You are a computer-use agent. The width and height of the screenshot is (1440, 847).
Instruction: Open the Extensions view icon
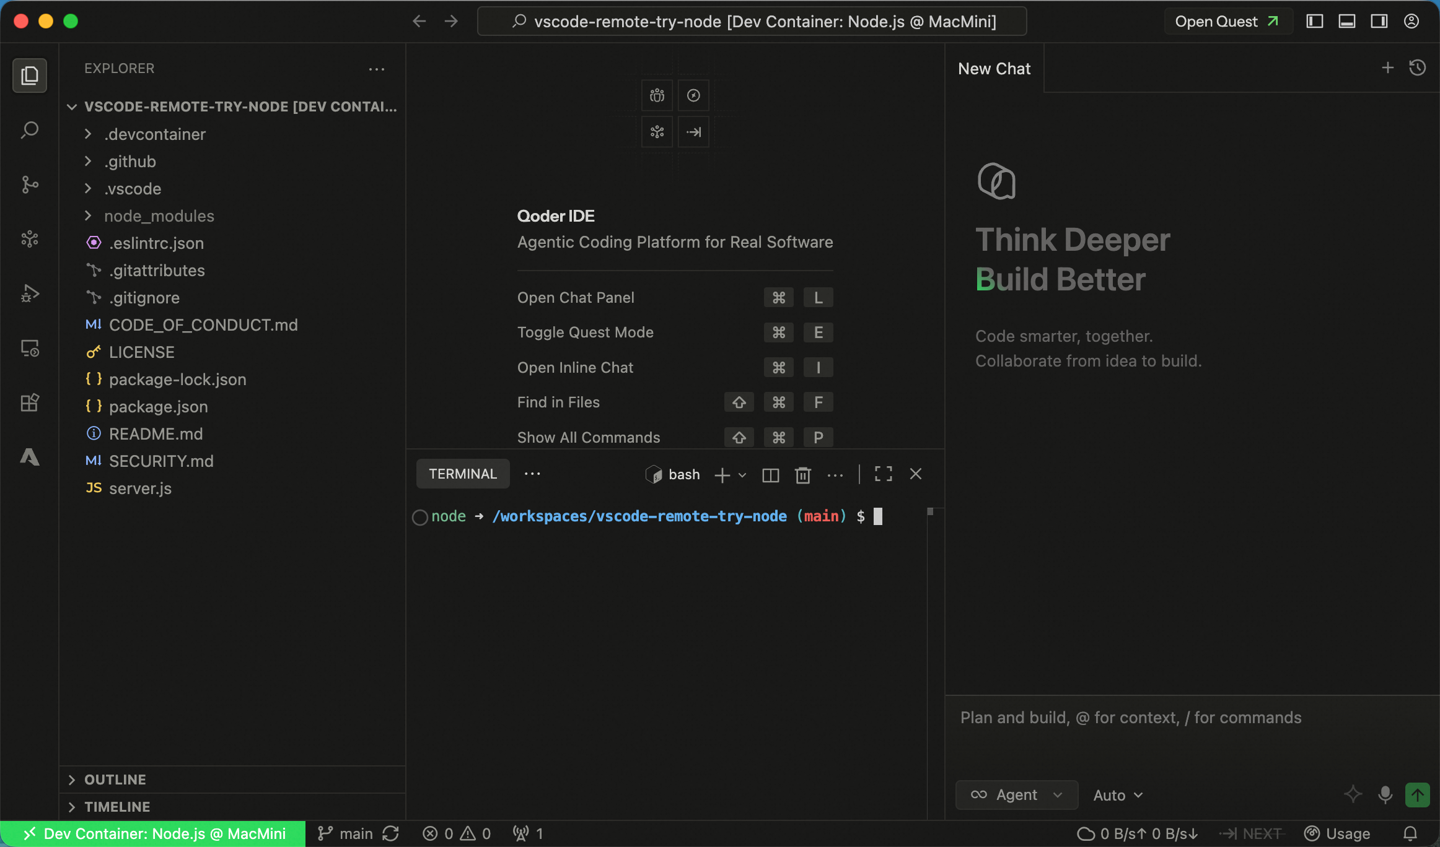30,402
